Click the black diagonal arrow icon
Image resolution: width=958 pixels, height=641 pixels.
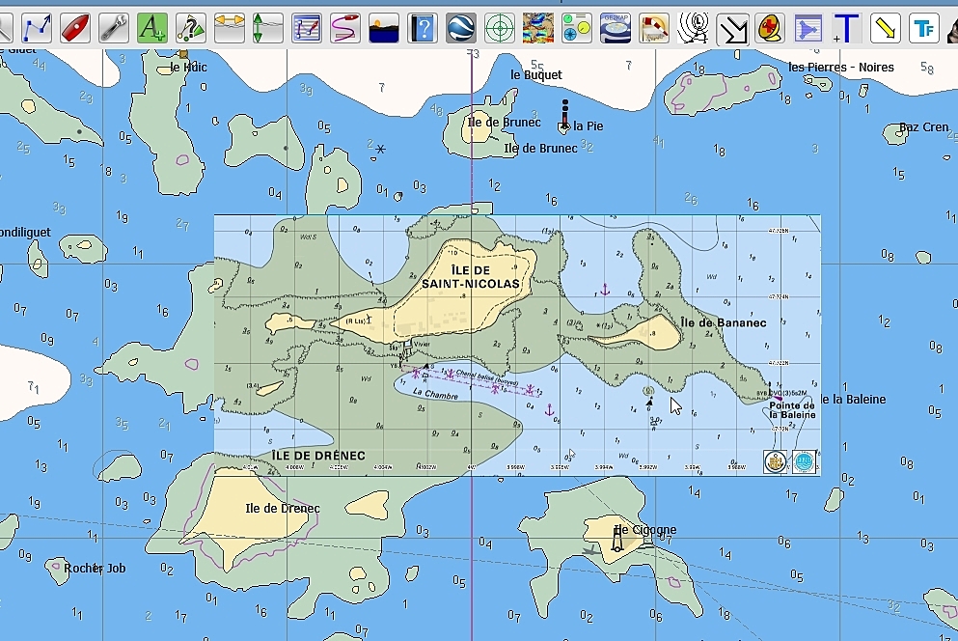[732, 28]
